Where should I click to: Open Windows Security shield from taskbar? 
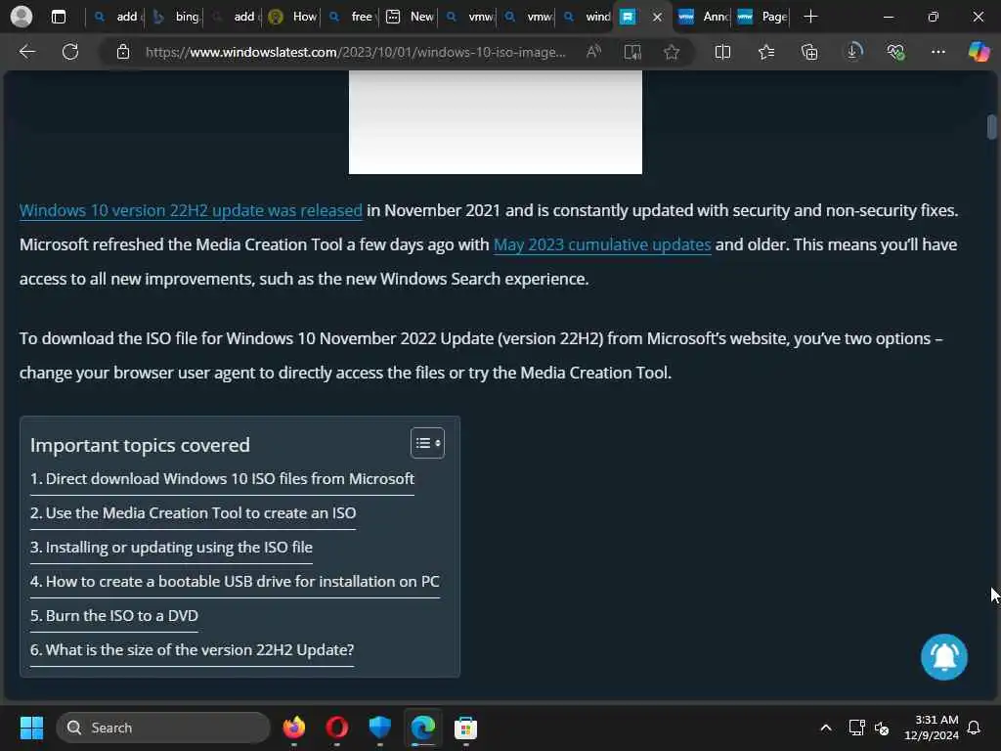click(x=380, y=728)
